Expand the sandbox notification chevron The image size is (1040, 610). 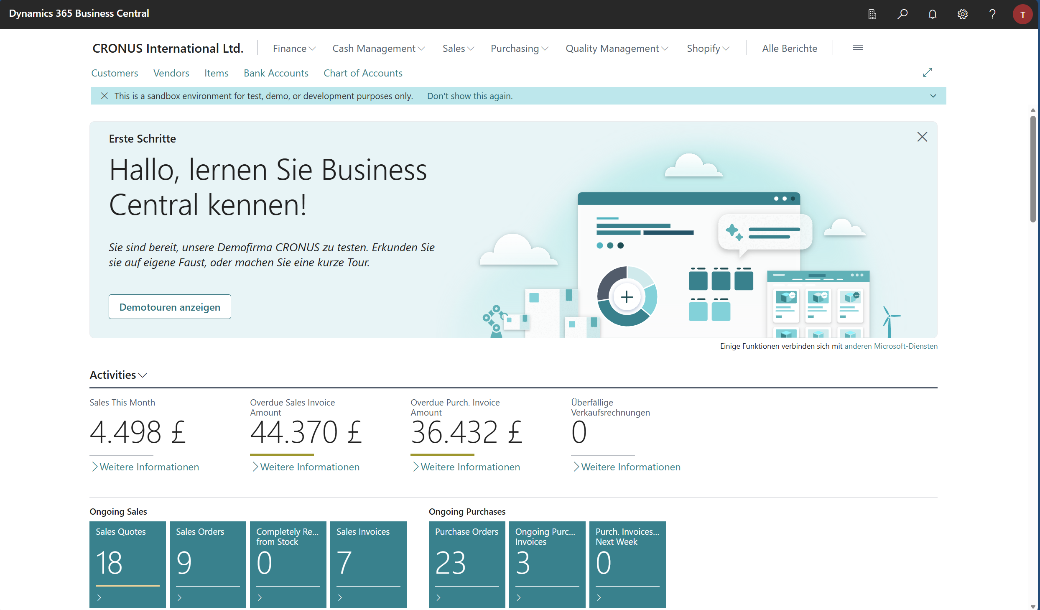tap(933, 96)
